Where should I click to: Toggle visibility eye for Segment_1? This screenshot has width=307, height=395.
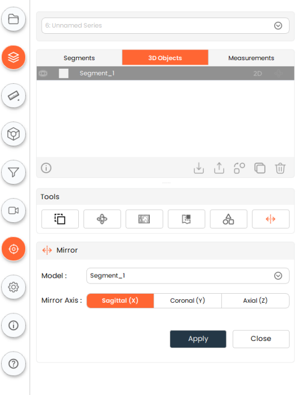[x=43, y=74]
